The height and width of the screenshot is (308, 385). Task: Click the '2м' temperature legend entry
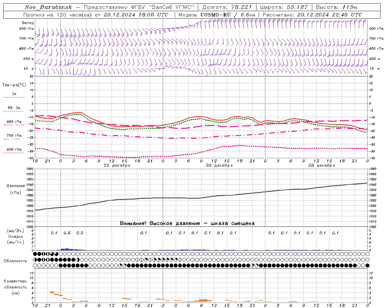click(x=14, y=94)
